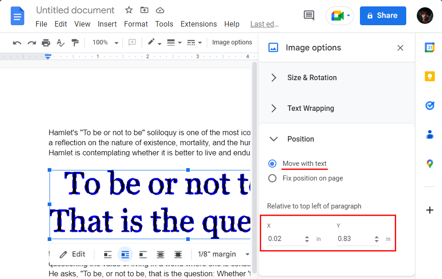Viewport: 442px width, 279px height.
Task: Open comment history icon
Action: pyautogui.click(x=309, y=16)
